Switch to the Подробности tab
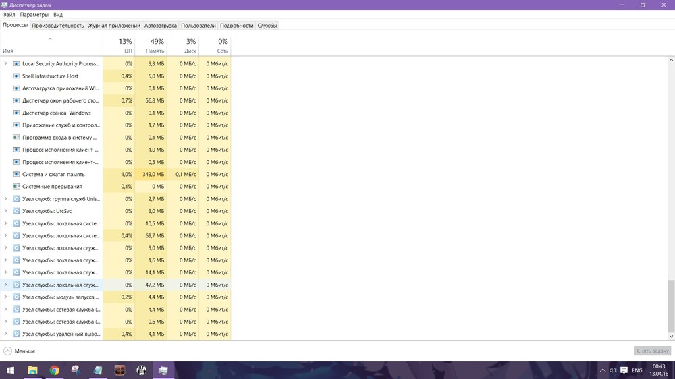Image resolution: width=675 pixels, height=379 pixels. coord(236,26)
